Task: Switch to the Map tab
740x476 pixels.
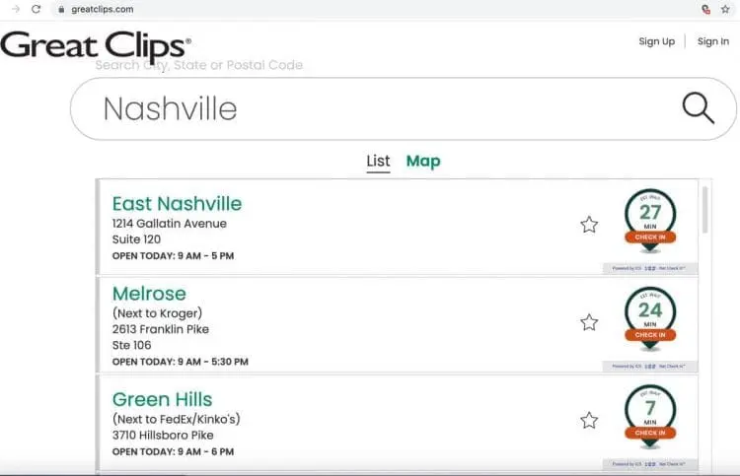Action: [423, 162]
